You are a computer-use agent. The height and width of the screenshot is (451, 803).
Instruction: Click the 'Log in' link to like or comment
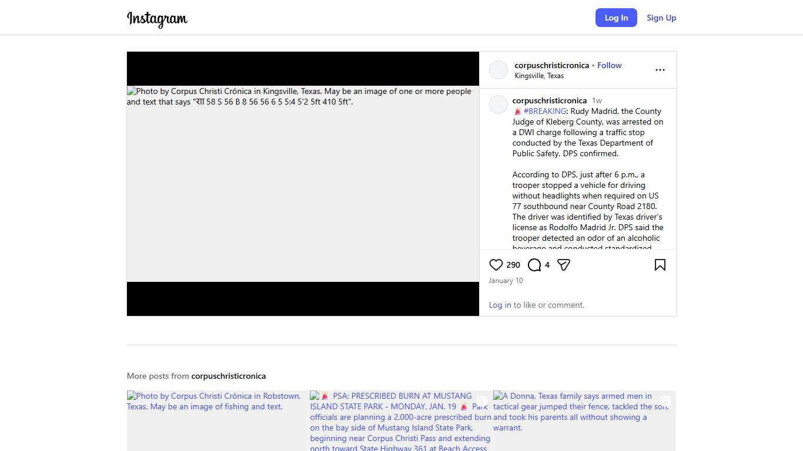coord(500,305)
